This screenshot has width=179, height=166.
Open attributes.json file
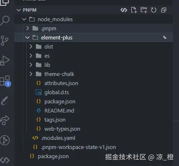pos(61,83)
